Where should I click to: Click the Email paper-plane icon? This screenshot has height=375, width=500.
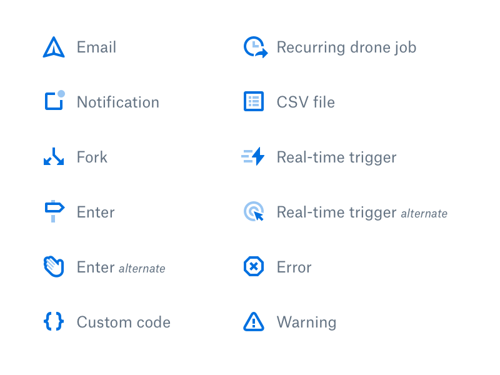click(x=54, y=48)
